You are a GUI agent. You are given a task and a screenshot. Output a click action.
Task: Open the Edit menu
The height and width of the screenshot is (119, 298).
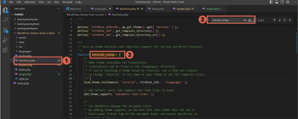tap(19, 2)
